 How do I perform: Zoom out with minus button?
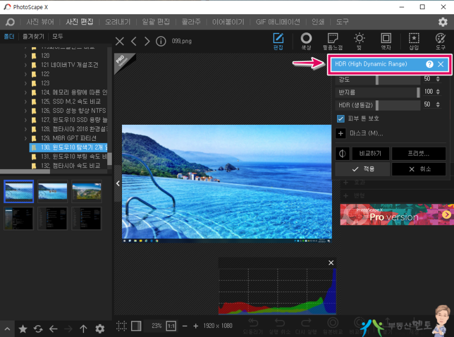185,326
